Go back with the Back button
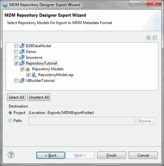The image size is (164, 166). click(51, 155)
